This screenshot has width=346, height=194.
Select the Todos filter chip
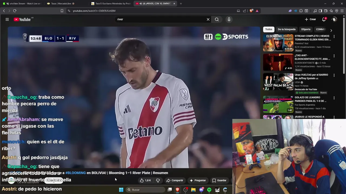click(269, 29)
